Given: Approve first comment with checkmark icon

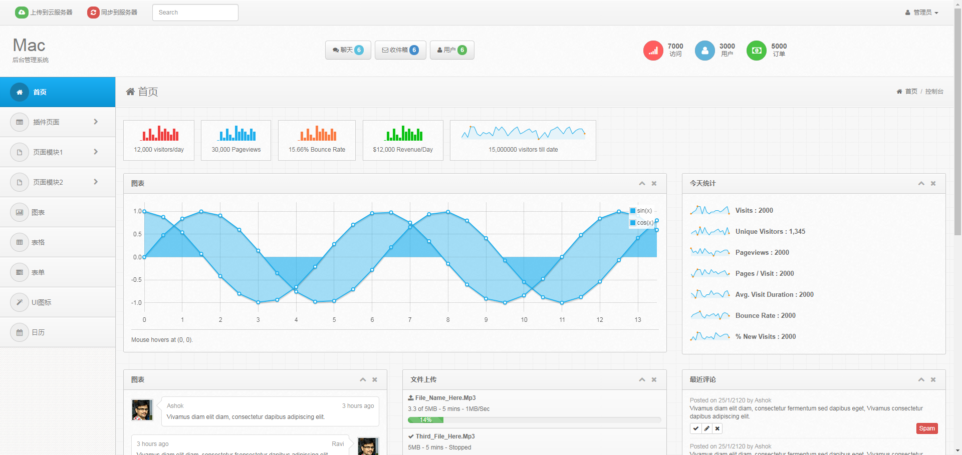Looking at the screenshot, I should [696, 428].
